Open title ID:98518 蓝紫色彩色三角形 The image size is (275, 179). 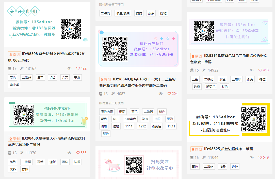click(x=229, y=59)
